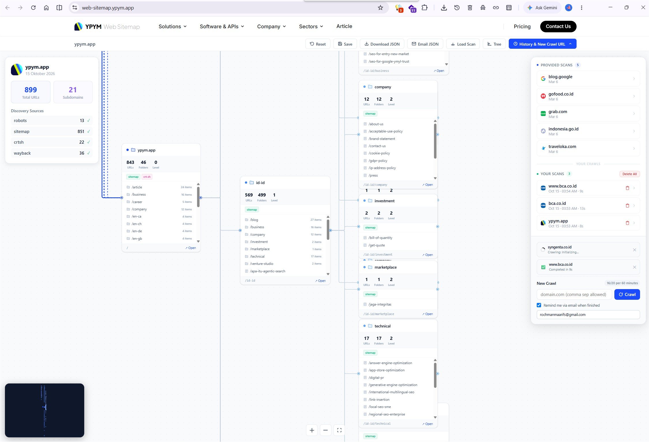Screen dimensions: 649x442
Task: Expand the Software & APIs menu
Action: [x=222, y=27]
